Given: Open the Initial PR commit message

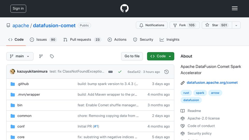Looking at the screenshot, I should [x=85, y=126].
